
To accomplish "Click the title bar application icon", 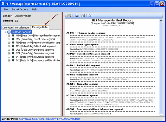I will [x=3, y=3].
